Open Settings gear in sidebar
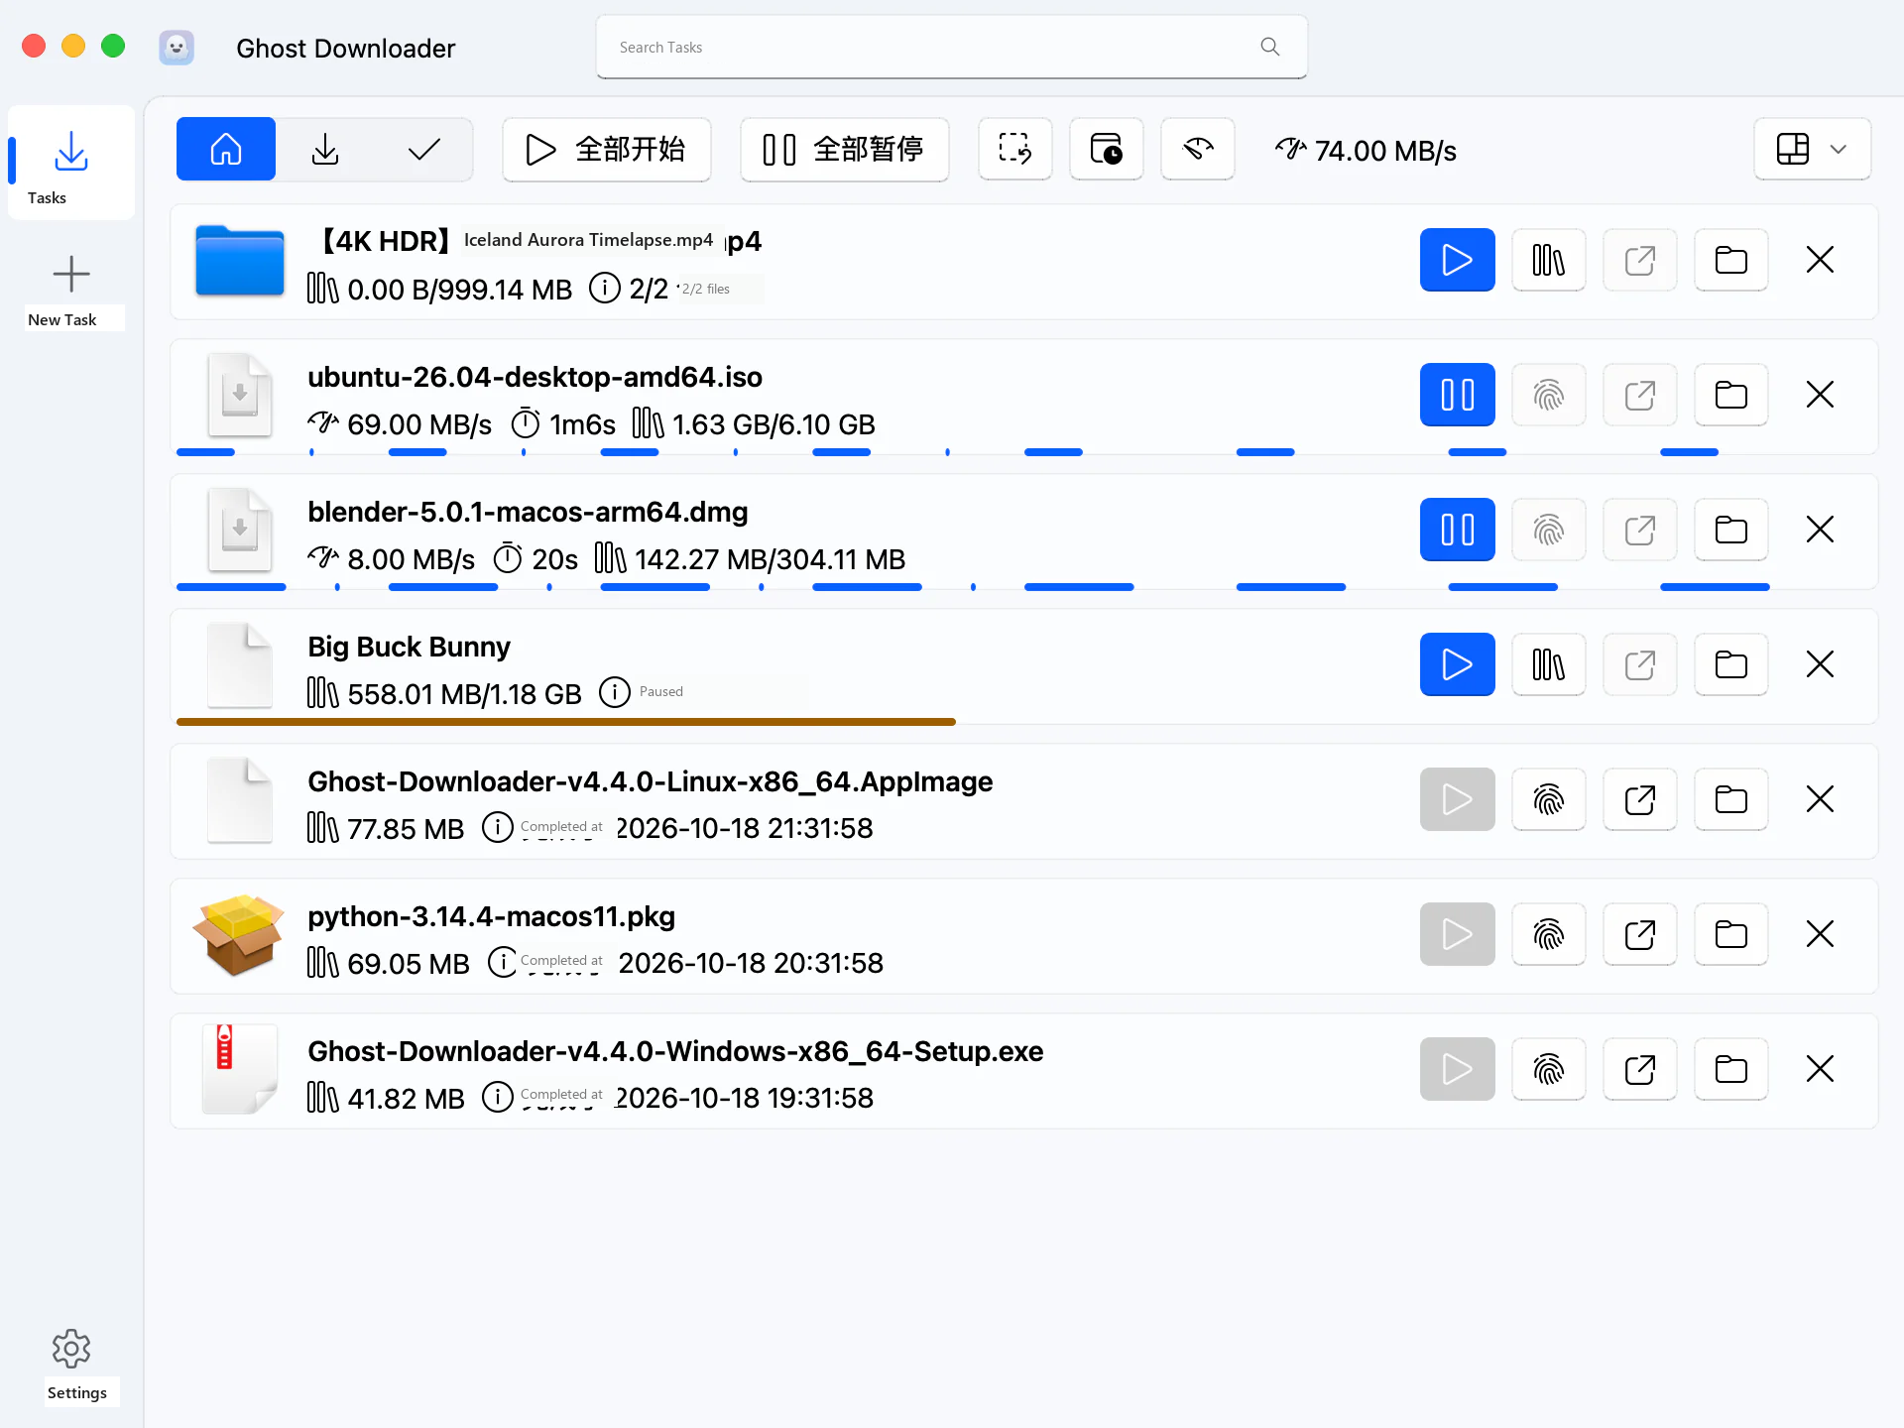This screenshot has height=1428, width=1904. [71, 1365]
